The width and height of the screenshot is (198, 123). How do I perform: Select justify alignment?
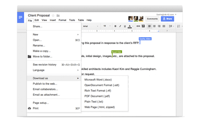164,26
